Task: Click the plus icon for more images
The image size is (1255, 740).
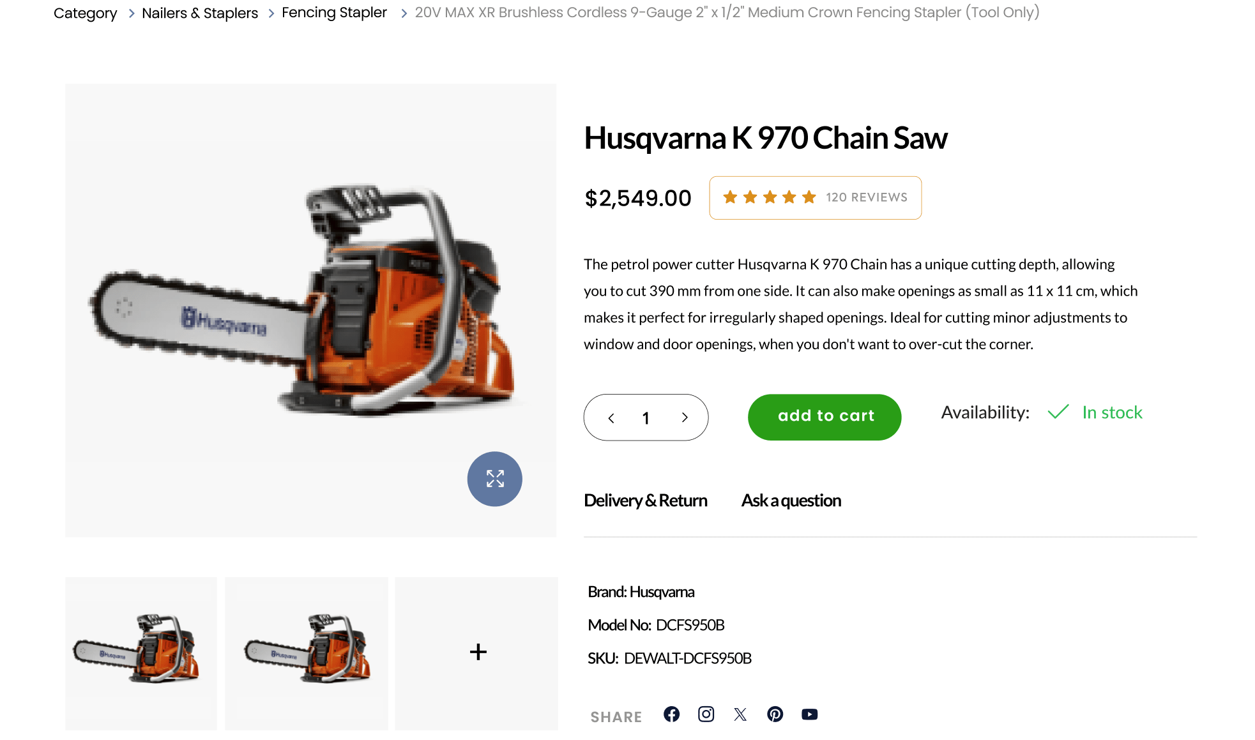Action: coord(478,652)
